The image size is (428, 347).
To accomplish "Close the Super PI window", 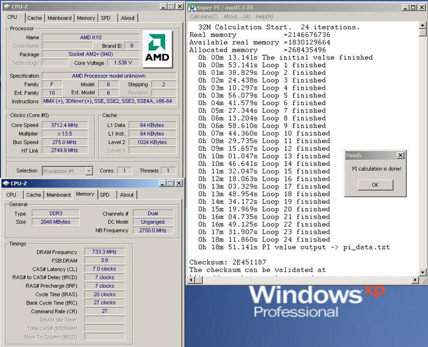I will (x=421, y=7).
